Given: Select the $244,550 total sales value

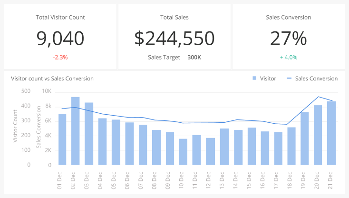Looking at the screenshot, I should click(x=174, y=38).
